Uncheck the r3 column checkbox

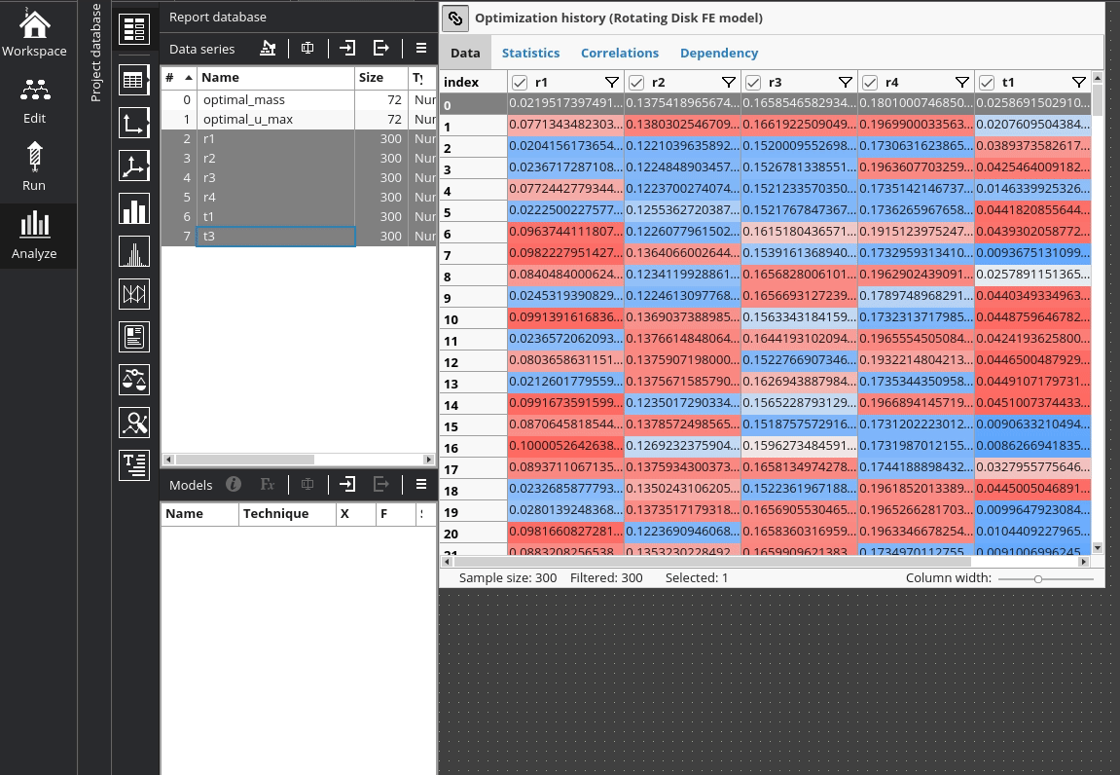tap(753, 83)
